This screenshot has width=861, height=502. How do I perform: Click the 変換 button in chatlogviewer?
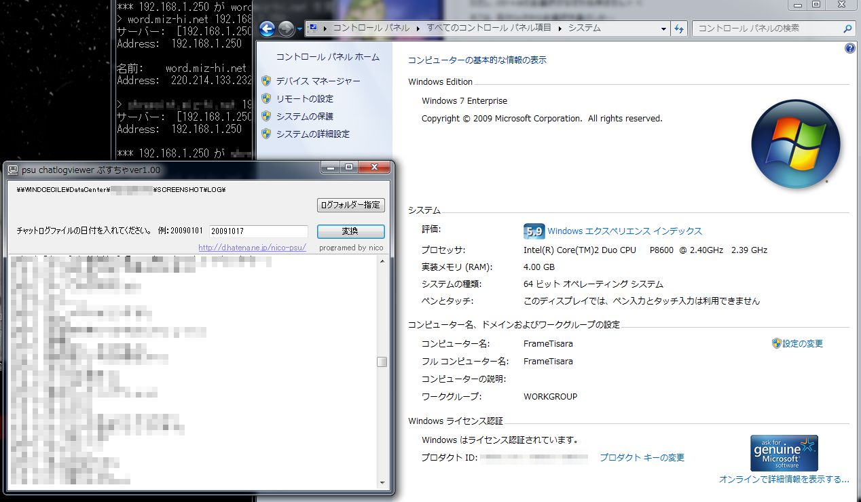351,231
